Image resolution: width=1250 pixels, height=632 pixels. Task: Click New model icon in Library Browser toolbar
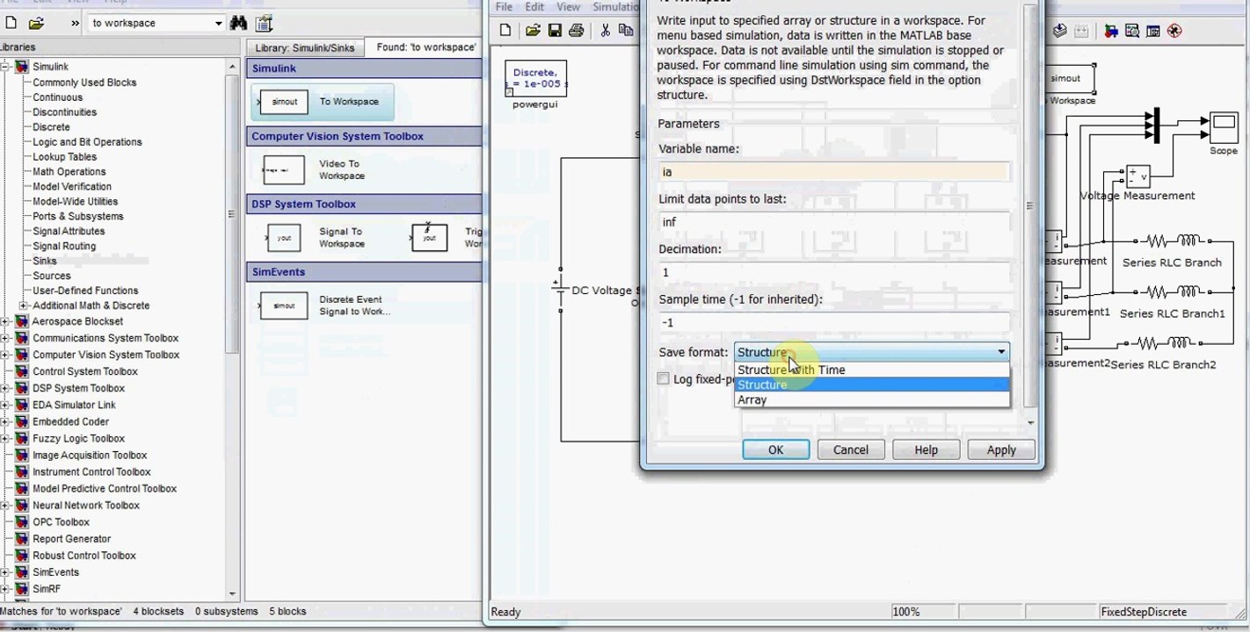[x=11, y=24]
